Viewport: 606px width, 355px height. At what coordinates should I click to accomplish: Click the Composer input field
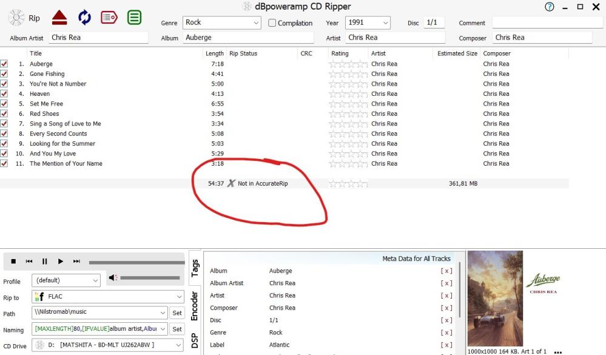(542, 38)
